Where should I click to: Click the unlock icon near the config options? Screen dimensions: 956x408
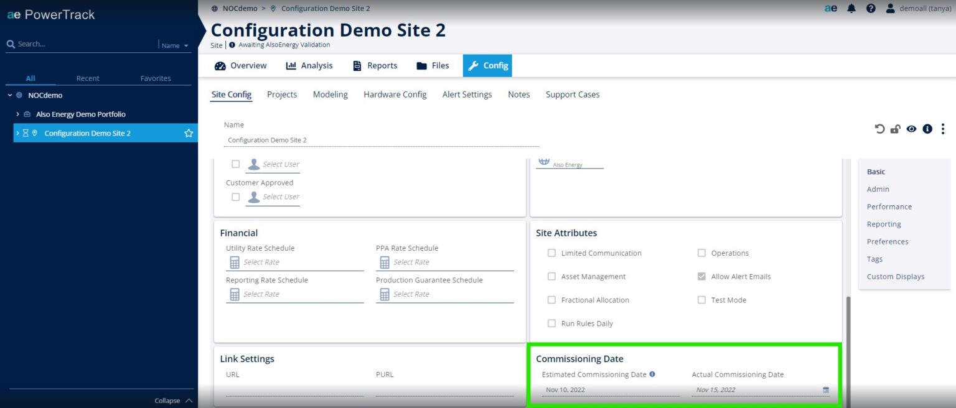(895, 129)
